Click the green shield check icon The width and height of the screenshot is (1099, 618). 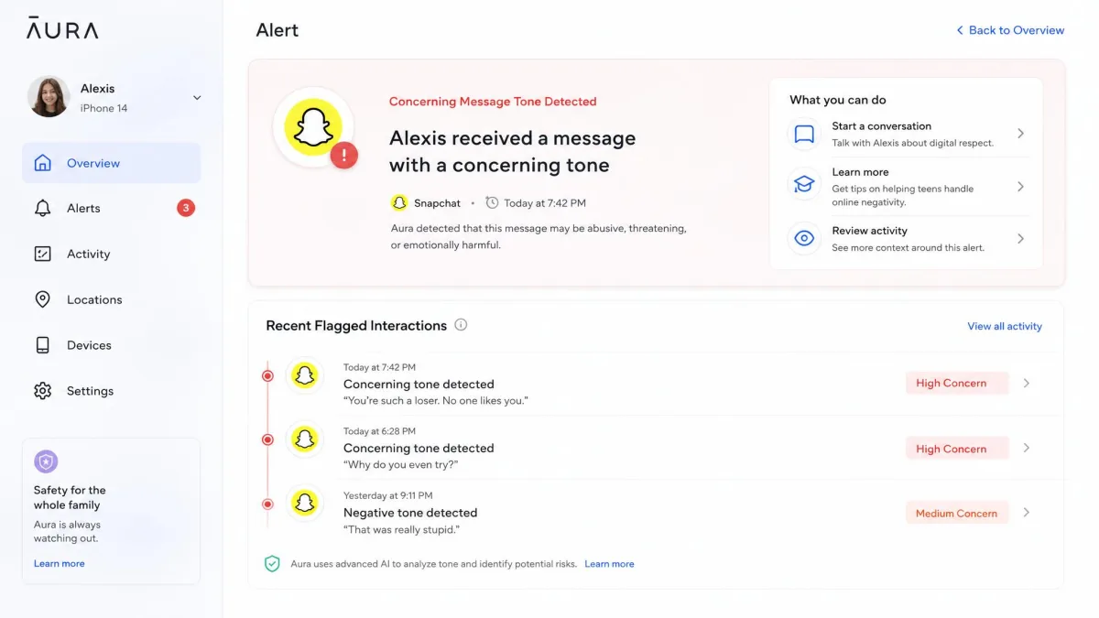point(272,564)
